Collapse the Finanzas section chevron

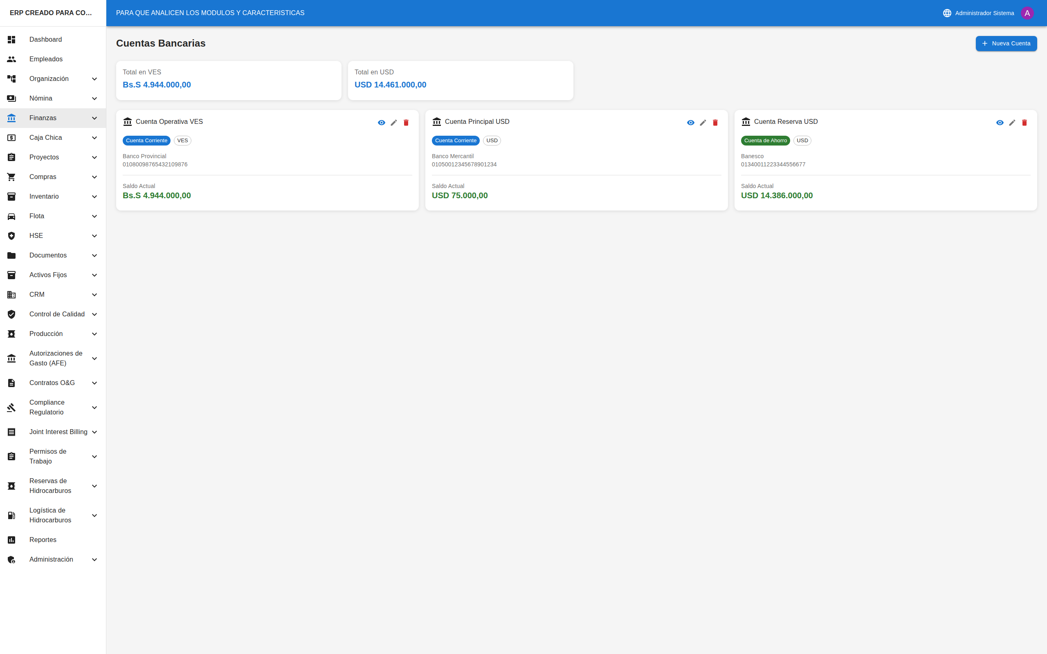pos(94,118)
